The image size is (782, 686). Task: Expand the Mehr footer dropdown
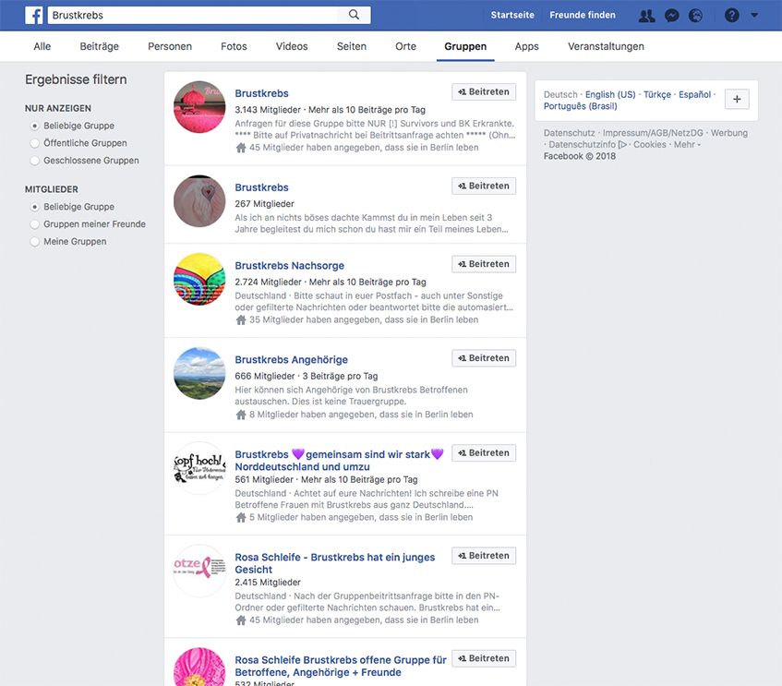pos(687,145)
